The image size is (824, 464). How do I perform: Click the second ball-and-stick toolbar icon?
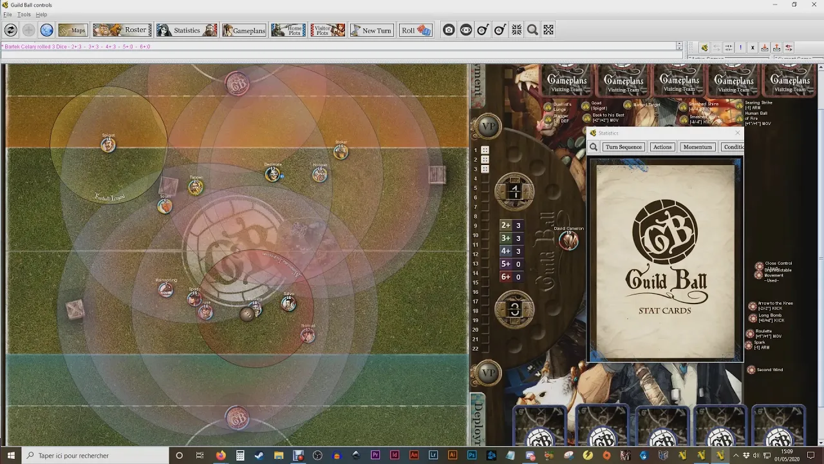coord(500,30)
